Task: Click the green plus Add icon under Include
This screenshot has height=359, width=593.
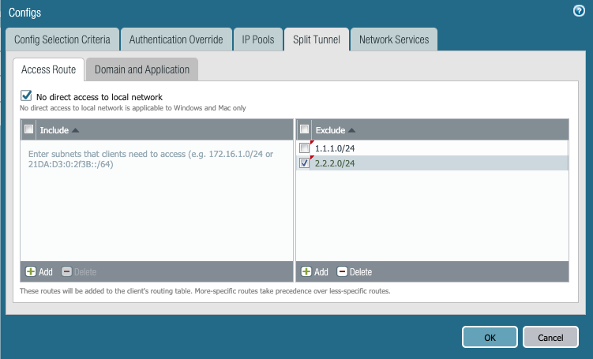Action: tap(31, 271)
